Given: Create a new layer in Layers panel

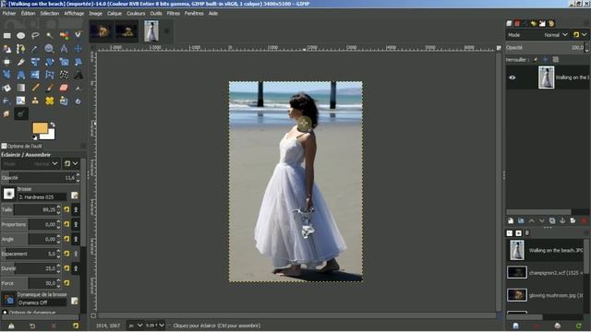Looking at the screenshot, I should [511, 221].
